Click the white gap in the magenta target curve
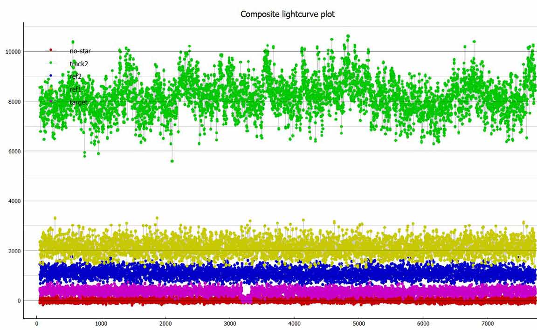Screen dimensions: 537x330 click(x=246, y=290)
